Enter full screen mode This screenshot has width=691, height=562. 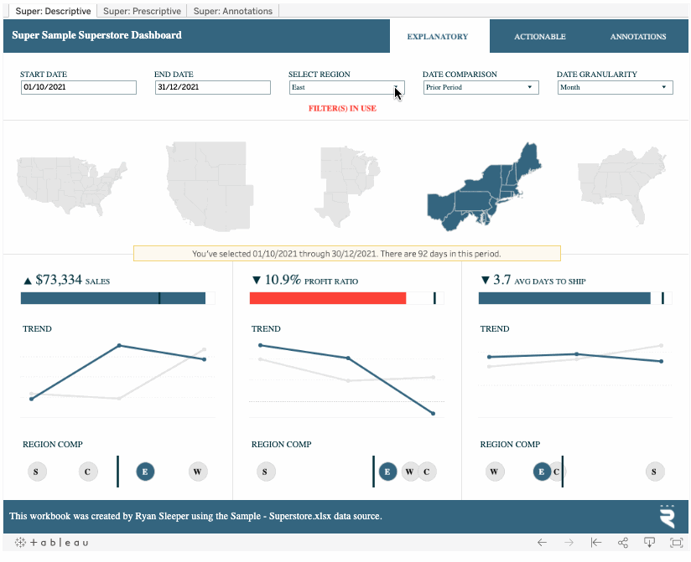tap(676, 543)
